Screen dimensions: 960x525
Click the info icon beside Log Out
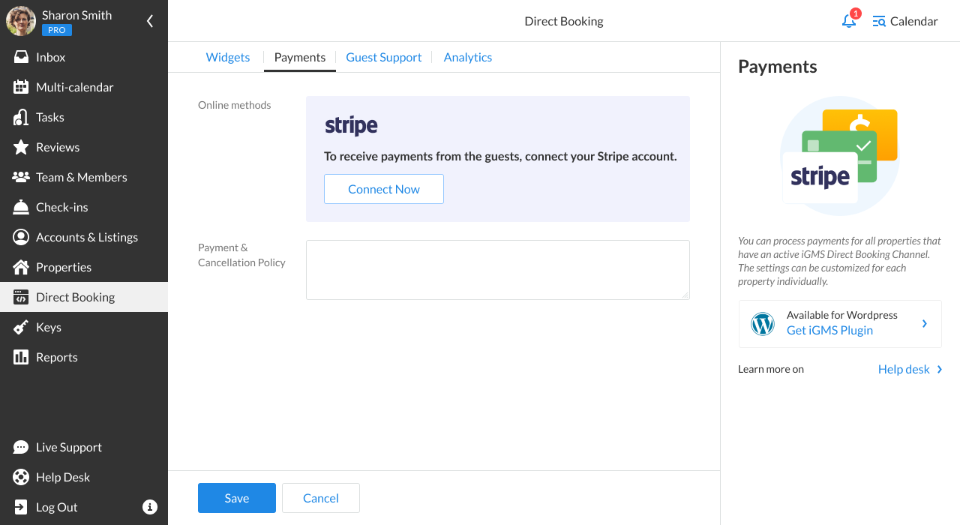(150, 507)
